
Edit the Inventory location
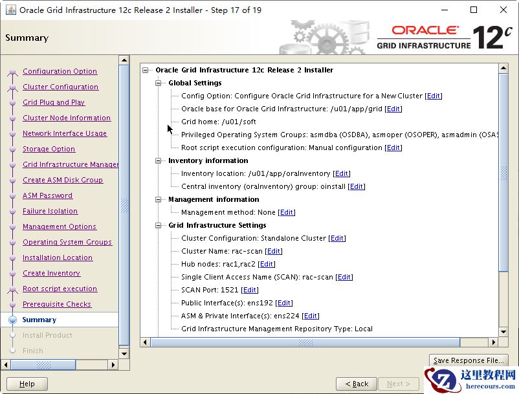[x=342, y=173]
